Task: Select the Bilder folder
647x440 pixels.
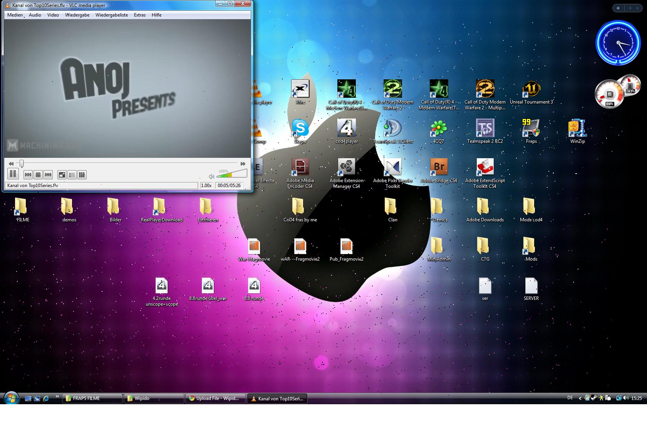Action: 116,210
